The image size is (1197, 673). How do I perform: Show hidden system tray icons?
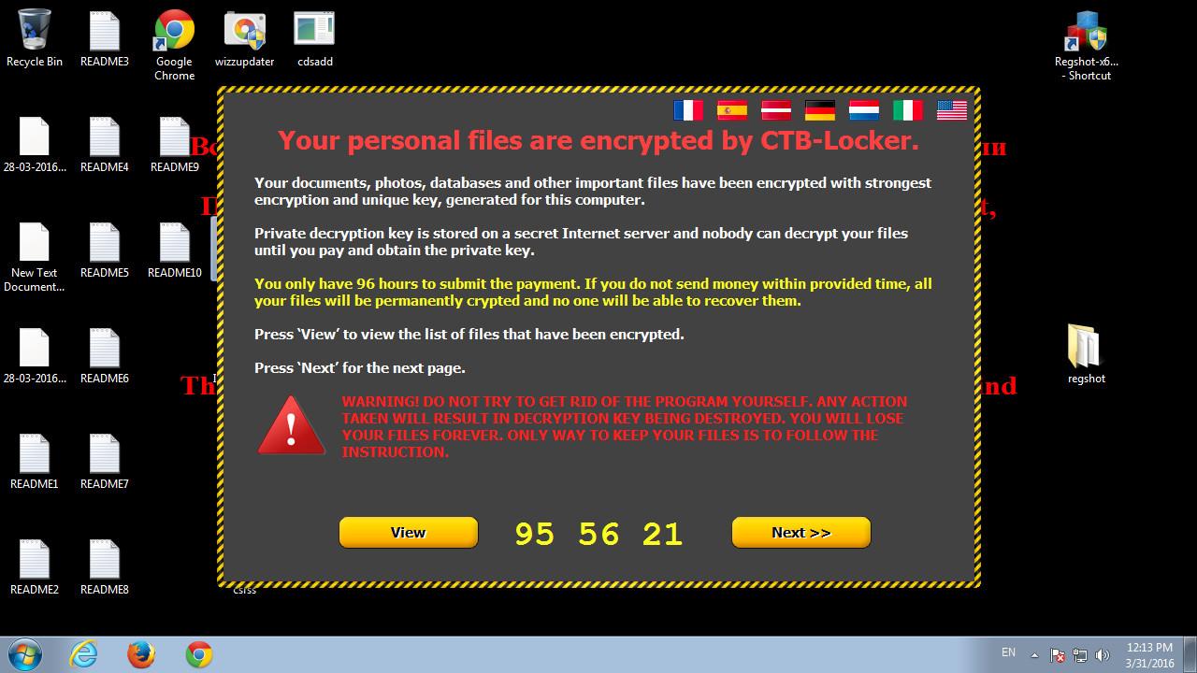coord(1034,654)
